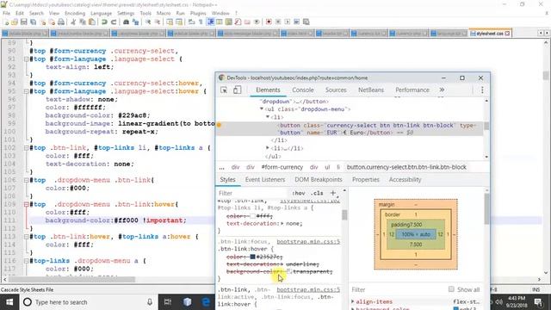Click DevTools inspect element picker icon
The width and height of the screenshot is (551, 310).
pos(224,90)
